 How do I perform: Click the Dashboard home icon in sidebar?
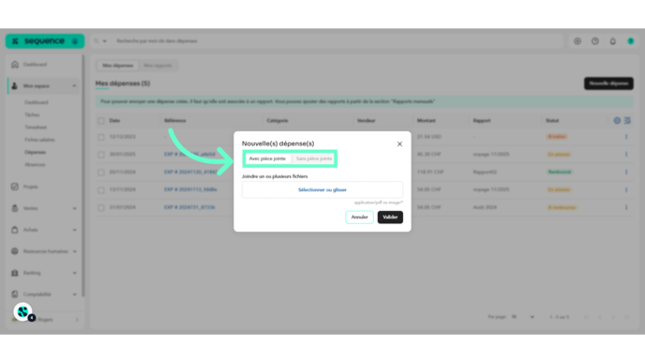tap(15, 64)
